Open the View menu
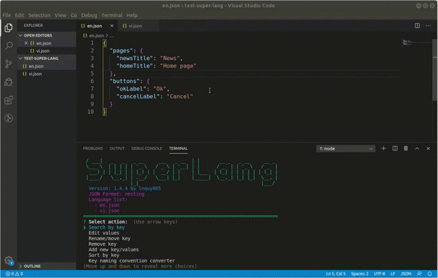 pyautogui.click(x=61, y=15)
